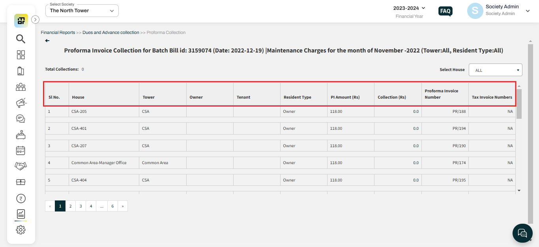
Task: Open the calendar icon in the sidebar
Action: coord(21,150)
